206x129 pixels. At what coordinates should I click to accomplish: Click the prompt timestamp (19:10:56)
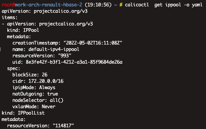point(98,5)
